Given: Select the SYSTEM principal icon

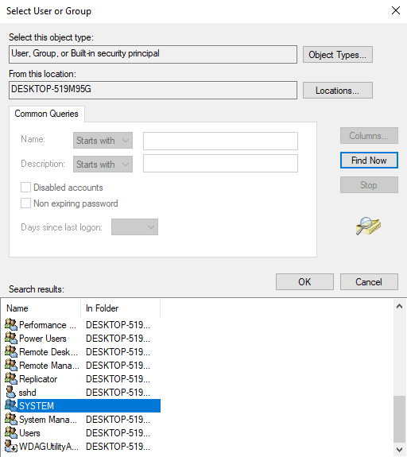Looking at the screenshot, I should click(x=11, y=405).
